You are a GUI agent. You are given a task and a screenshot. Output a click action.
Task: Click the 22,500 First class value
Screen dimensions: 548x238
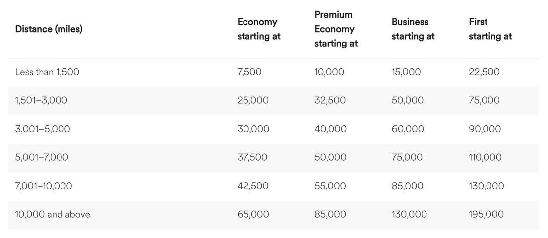[x=484, y=72]
